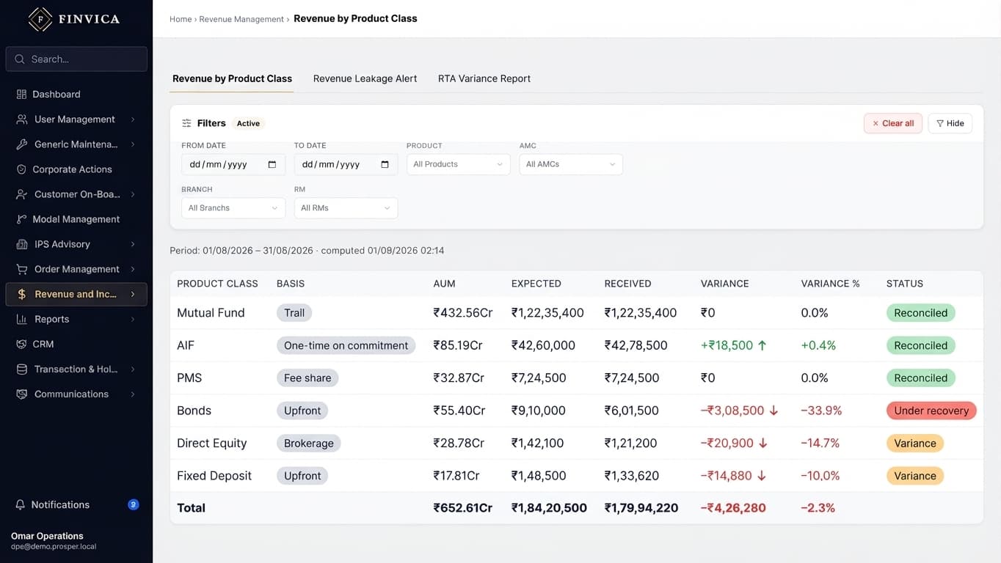Click the One-time on commitment basis tag
This screenshot has width=1001, height=563.
coord(346,345)
